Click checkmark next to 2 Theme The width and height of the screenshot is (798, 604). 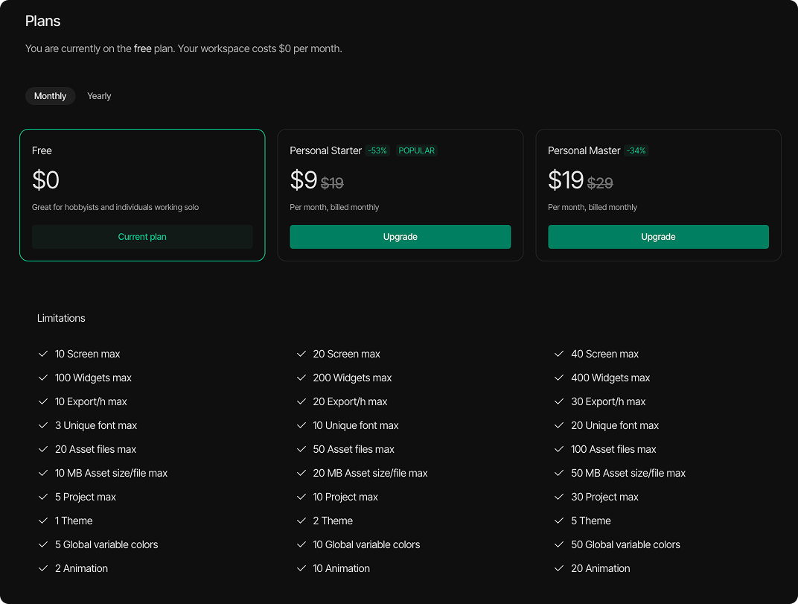tap(301, 521)
